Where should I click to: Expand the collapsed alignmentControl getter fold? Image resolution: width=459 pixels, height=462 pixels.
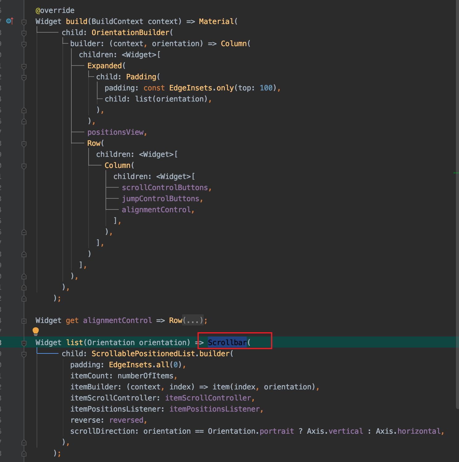(x=24, y=321)
